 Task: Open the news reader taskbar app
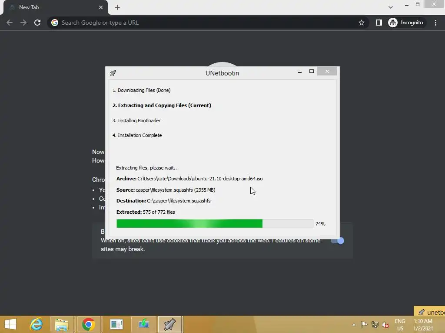116,324
